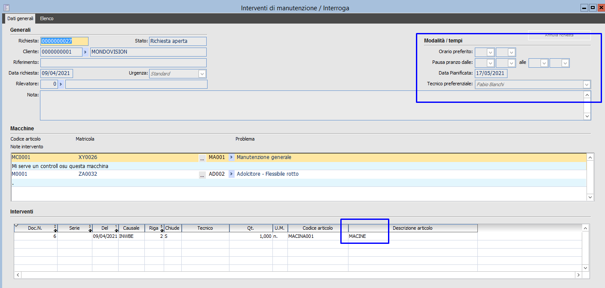Switch to the Elenco tab
Image resolution: width=605 pixels, height=288 pixels.
pyautogui.click(x=46, y=18)
